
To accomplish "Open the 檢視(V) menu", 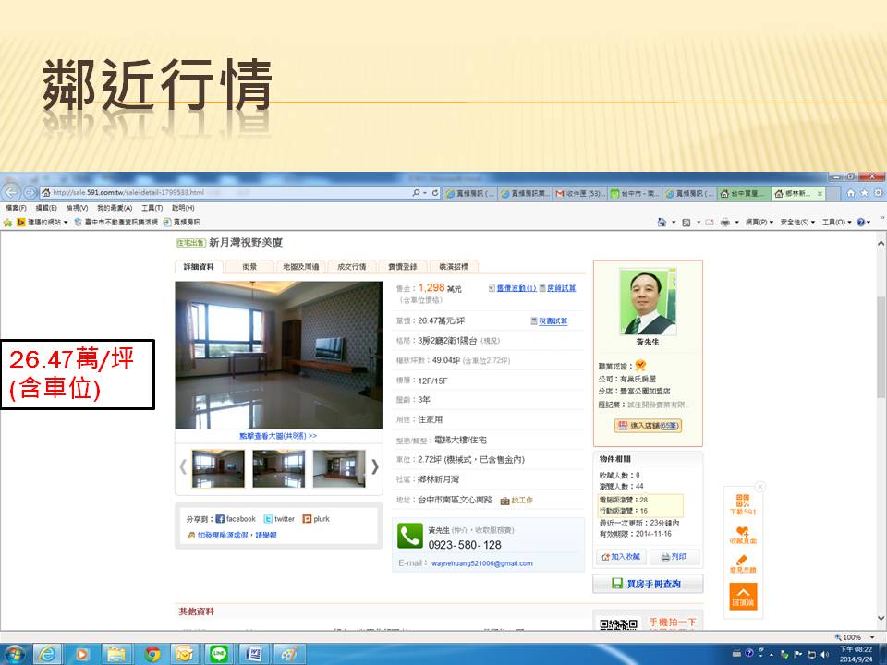I will pyautogui.click(x=77, y=208).
